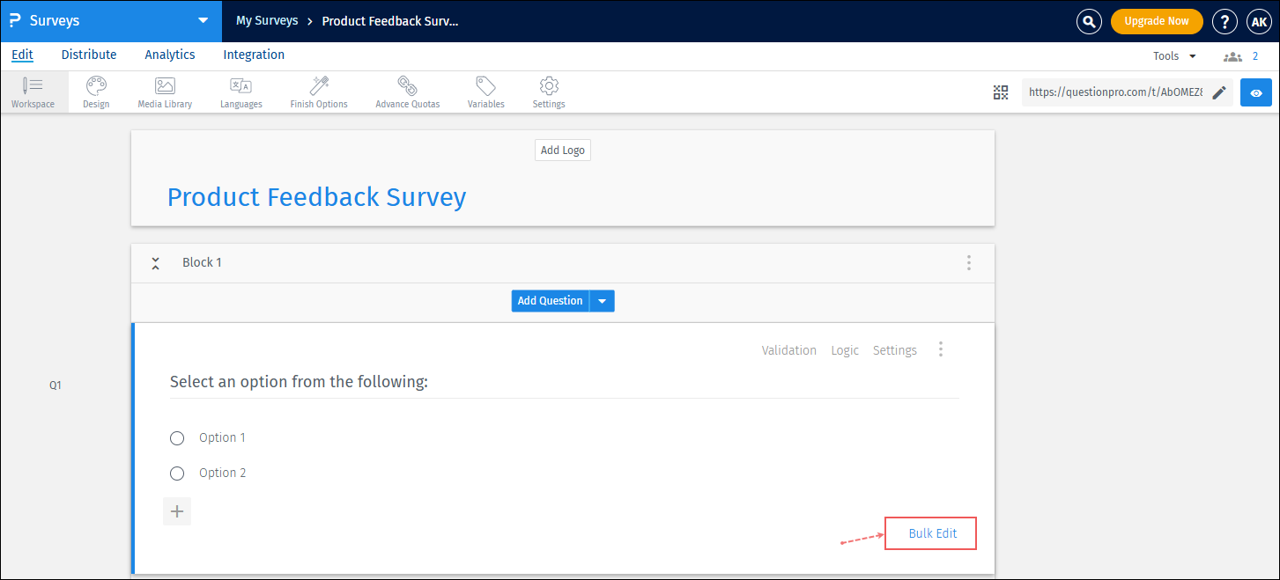Open the Add Question dropdown arrow
1280x580 pixels.
602,300
